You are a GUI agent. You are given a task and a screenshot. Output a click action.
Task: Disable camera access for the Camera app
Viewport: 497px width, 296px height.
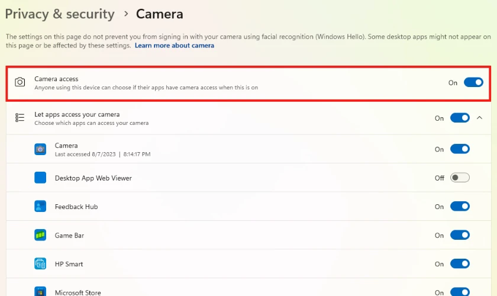coord(460,149)
